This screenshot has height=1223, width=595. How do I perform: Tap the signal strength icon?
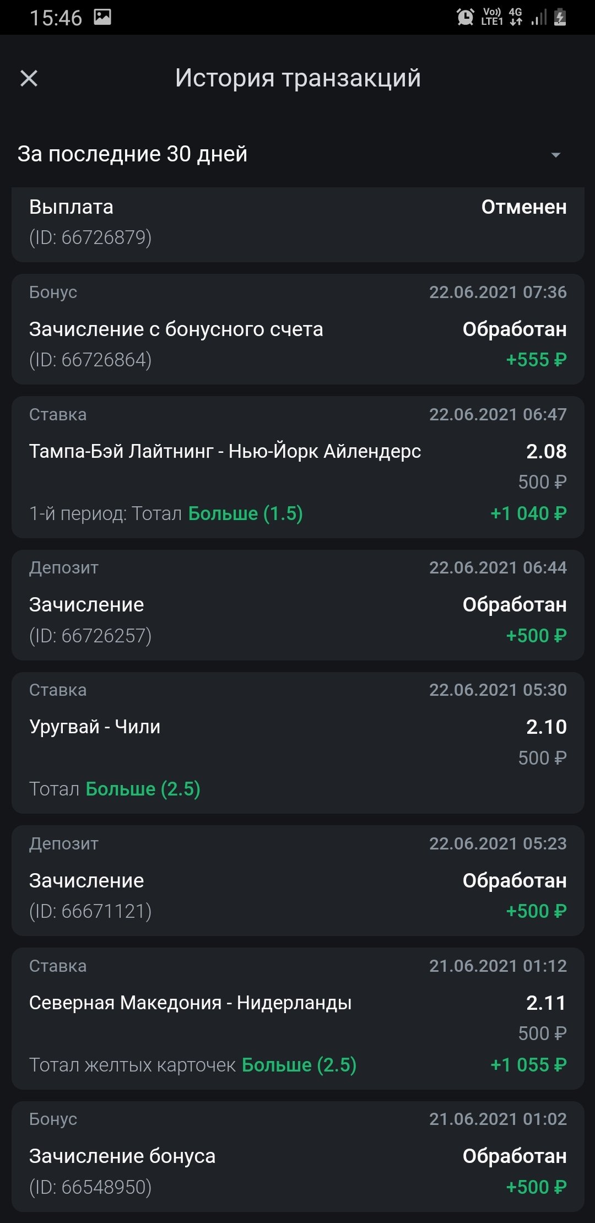539,17
